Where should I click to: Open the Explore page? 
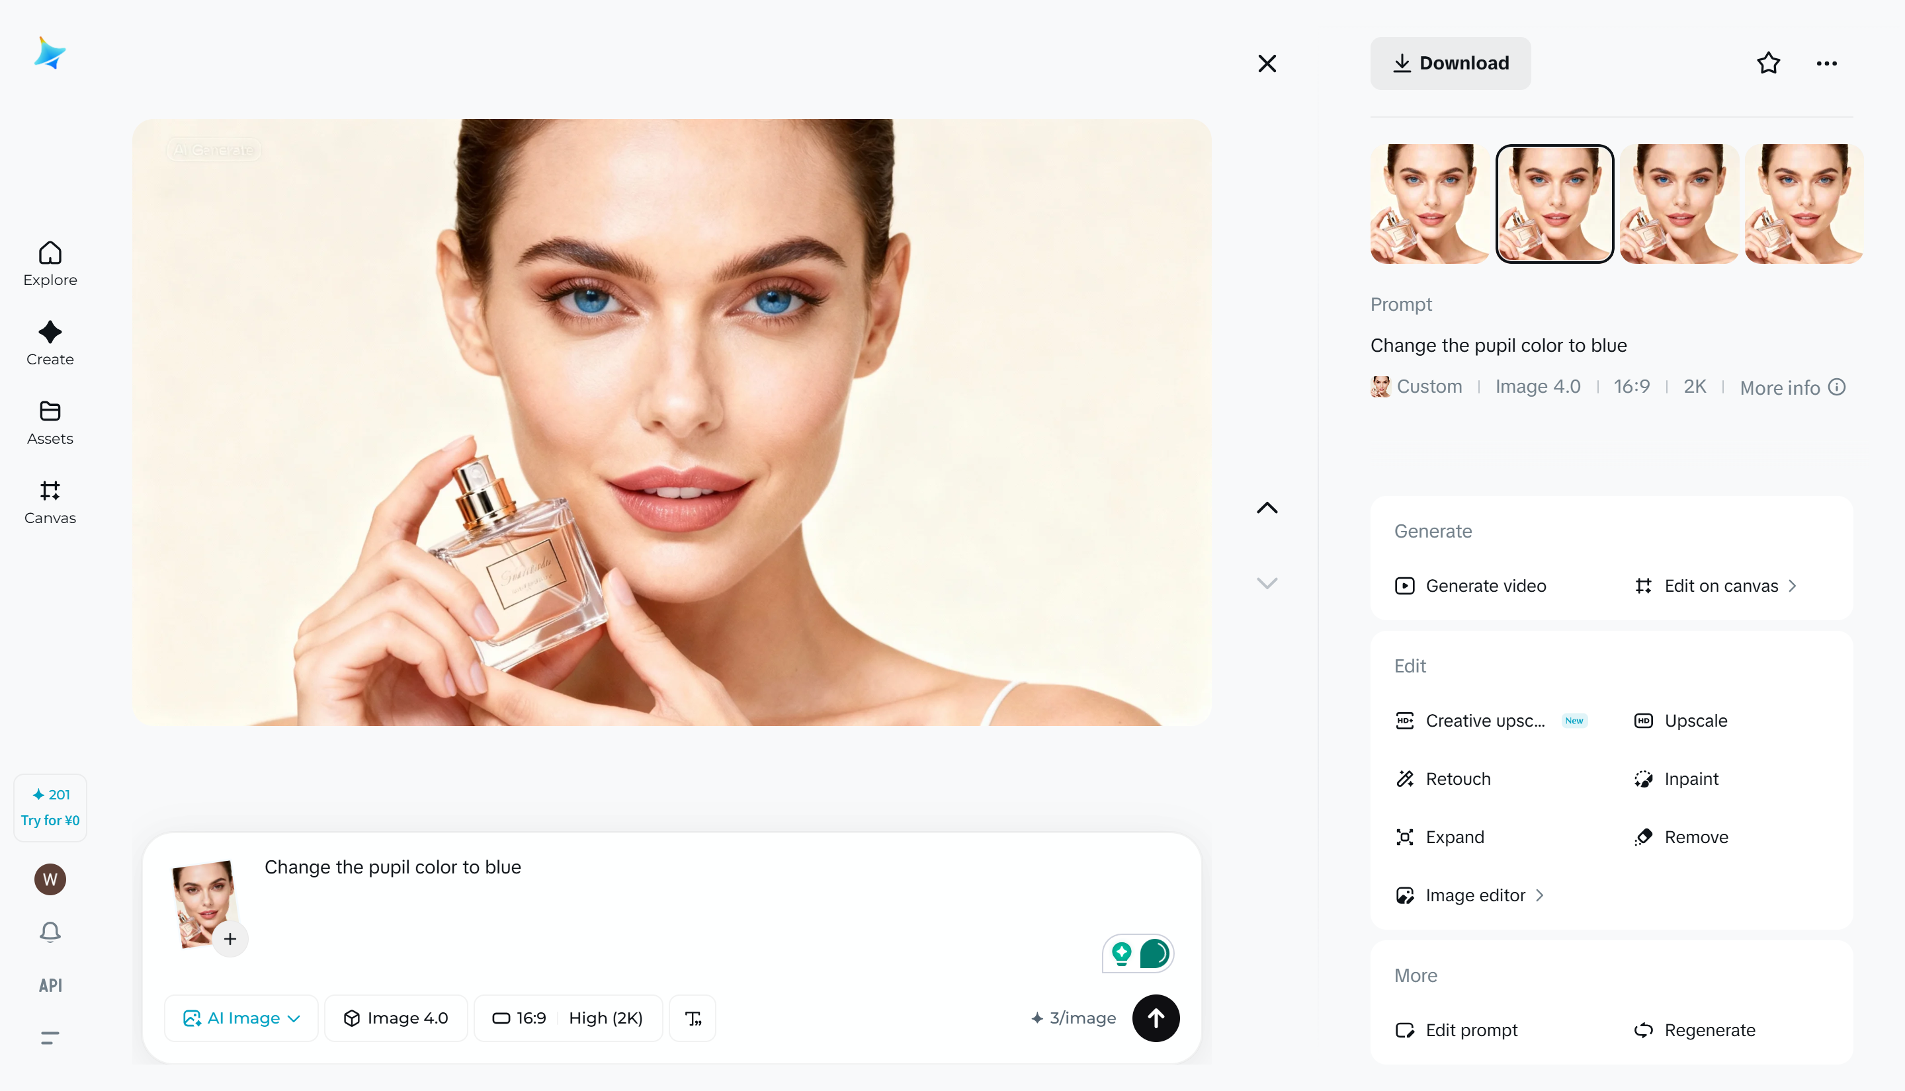pyautogui.click(x=50, y=264)
